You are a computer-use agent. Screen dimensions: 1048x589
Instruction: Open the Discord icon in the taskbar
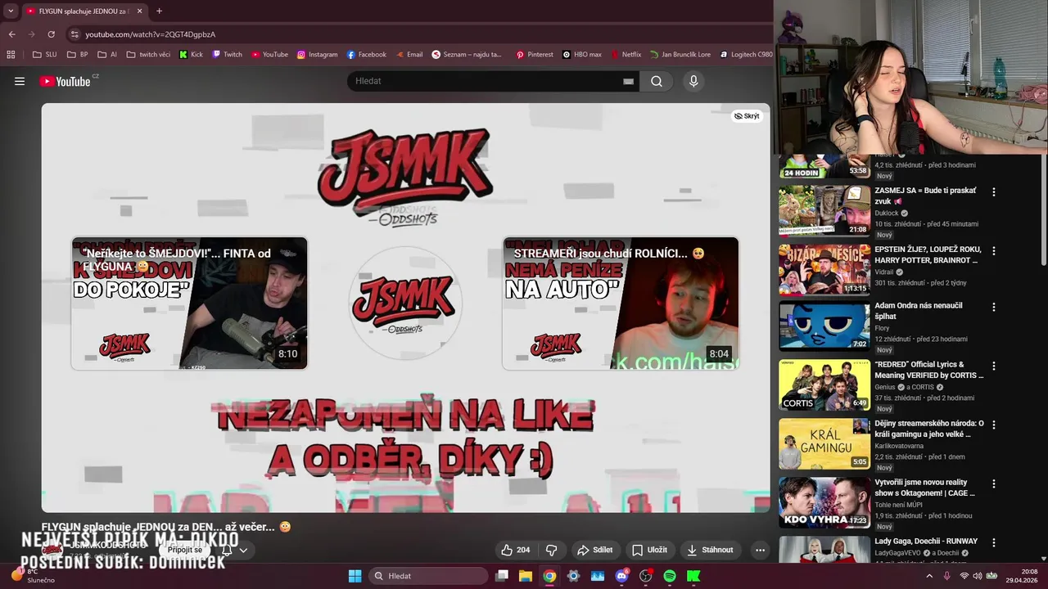click(621, 576)
